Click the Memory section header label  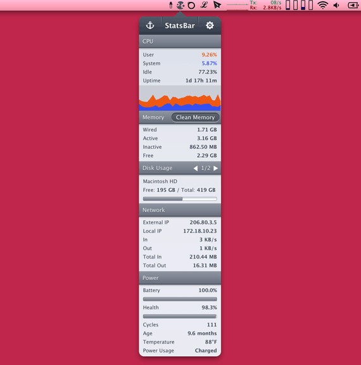click(153, 117)
